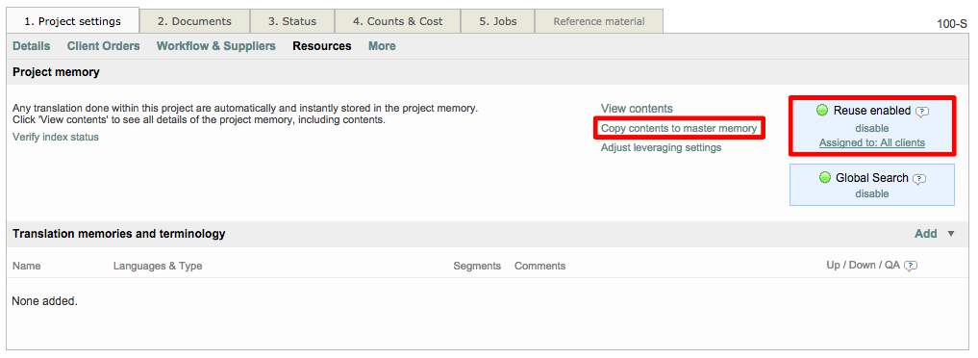Go to the 5. Jobs tab

(x=498, y=21)
